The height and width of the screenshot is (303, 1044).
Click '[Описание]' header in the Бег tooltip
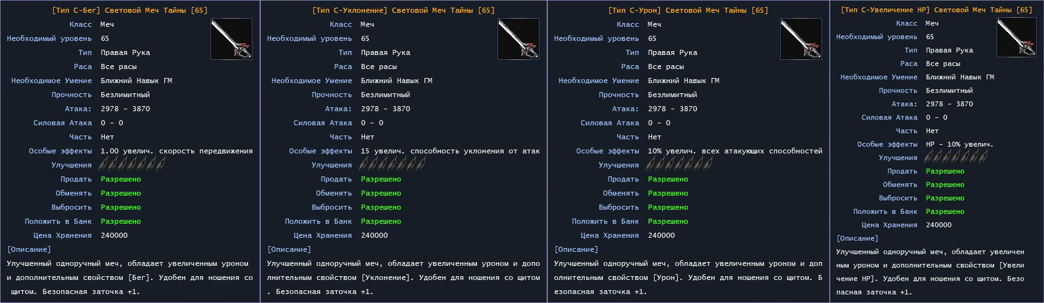29,249
